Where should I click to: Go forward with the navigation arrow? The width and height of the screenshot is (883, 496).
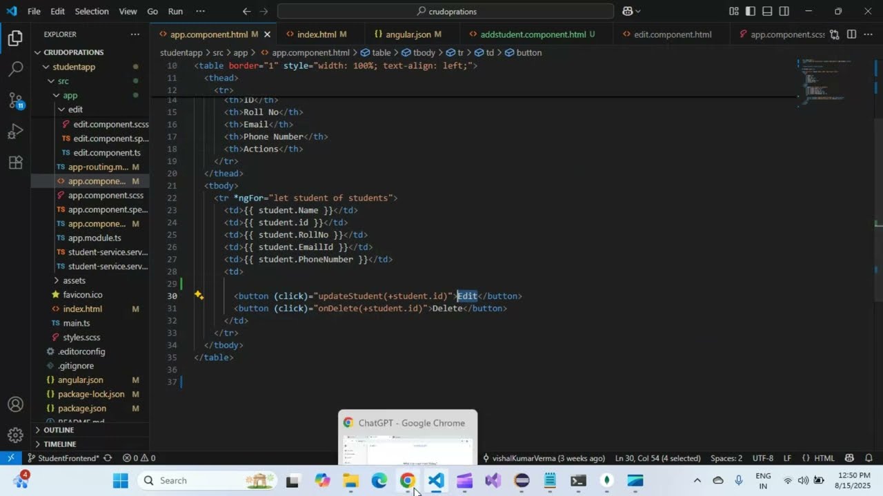coord(264,11)
